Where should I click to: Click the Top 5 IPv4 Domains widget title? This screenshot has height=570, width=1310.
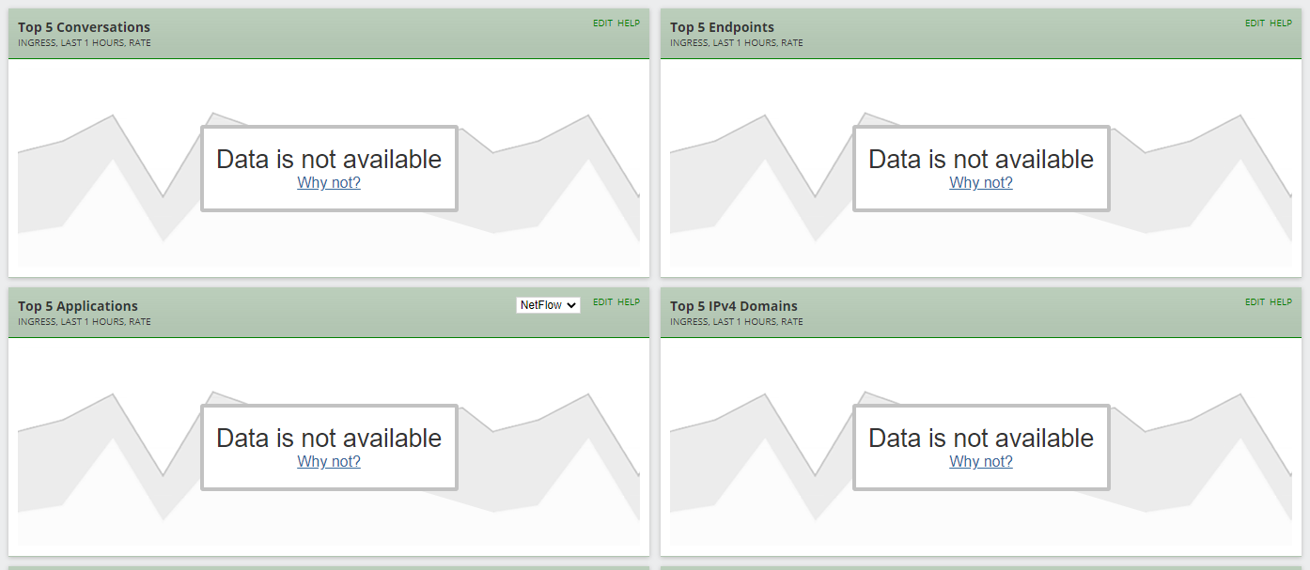(x=732, y=305)
